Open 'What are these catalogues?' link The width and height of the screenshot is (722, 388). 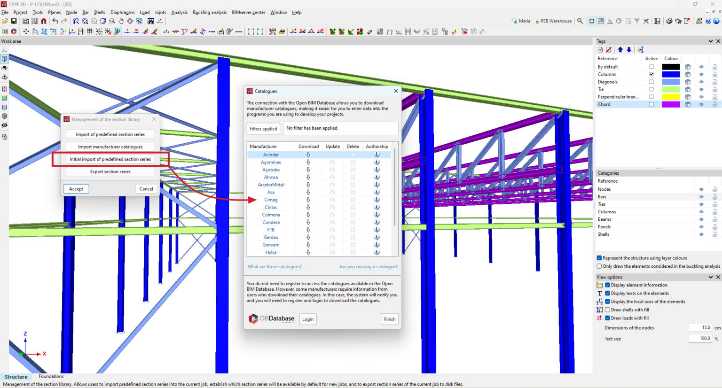click(275, 267)
